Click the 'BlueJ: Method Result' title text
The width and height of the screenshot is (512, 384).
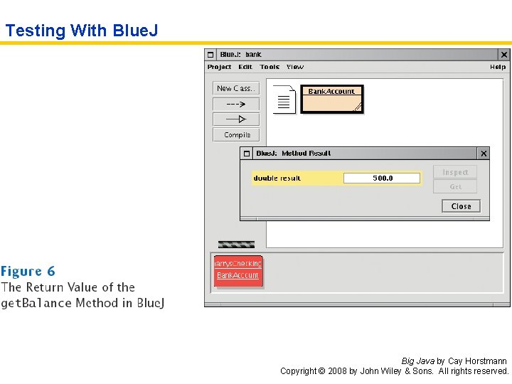293,153
